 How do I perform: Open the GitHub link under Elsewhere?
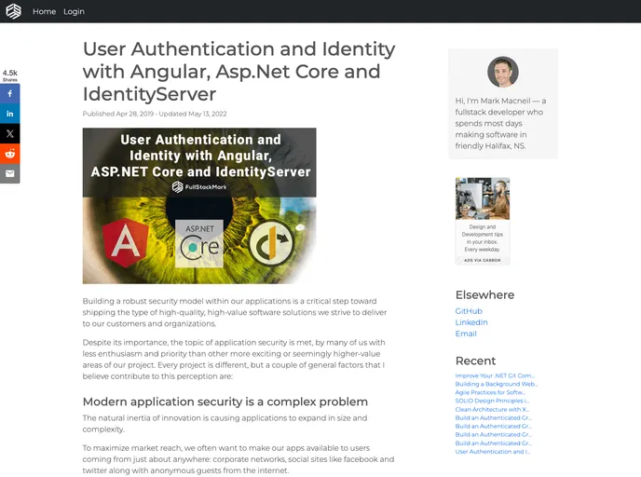click(468, 311)
